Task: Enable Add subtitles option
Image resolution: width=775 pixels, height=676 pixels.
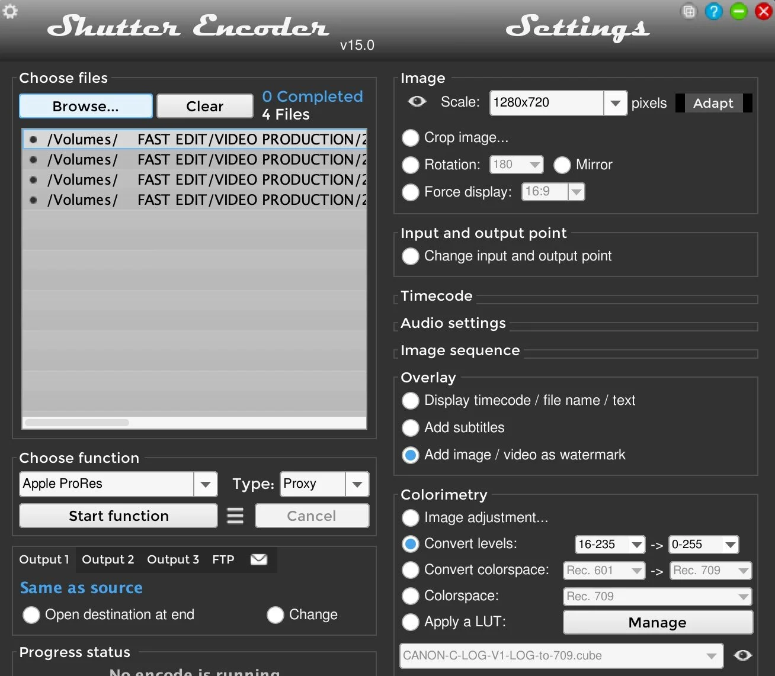Action: (411, 428)
